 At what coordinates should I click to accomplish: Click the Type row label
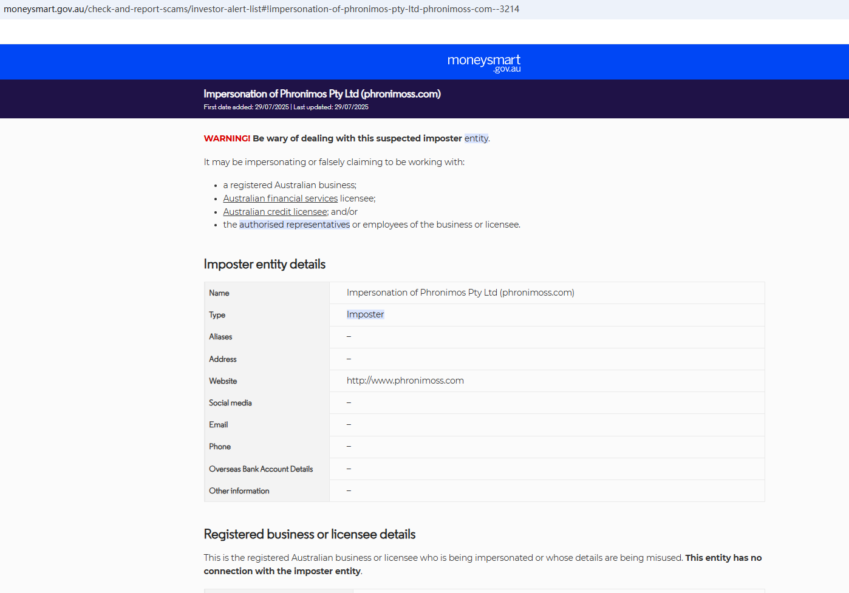pyautogui.click(x=217, y=315)
